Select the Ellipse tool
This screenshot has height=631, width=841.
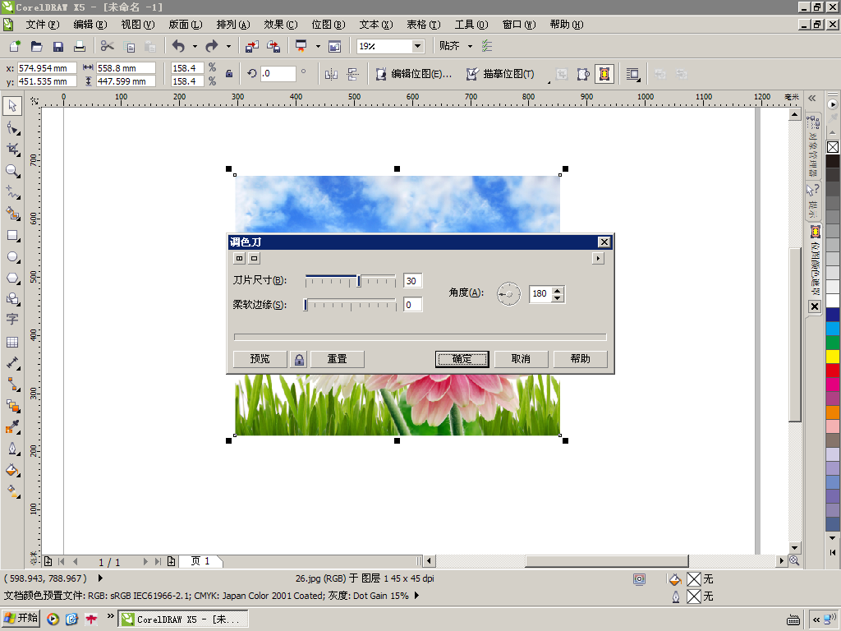[12, 257]
